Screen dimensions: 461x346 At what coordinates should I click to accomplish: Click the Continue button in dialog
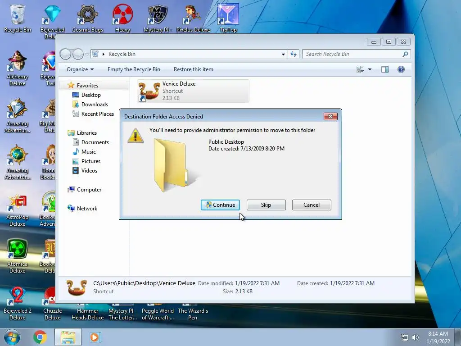pyautogui.click(x=220, y=205)
